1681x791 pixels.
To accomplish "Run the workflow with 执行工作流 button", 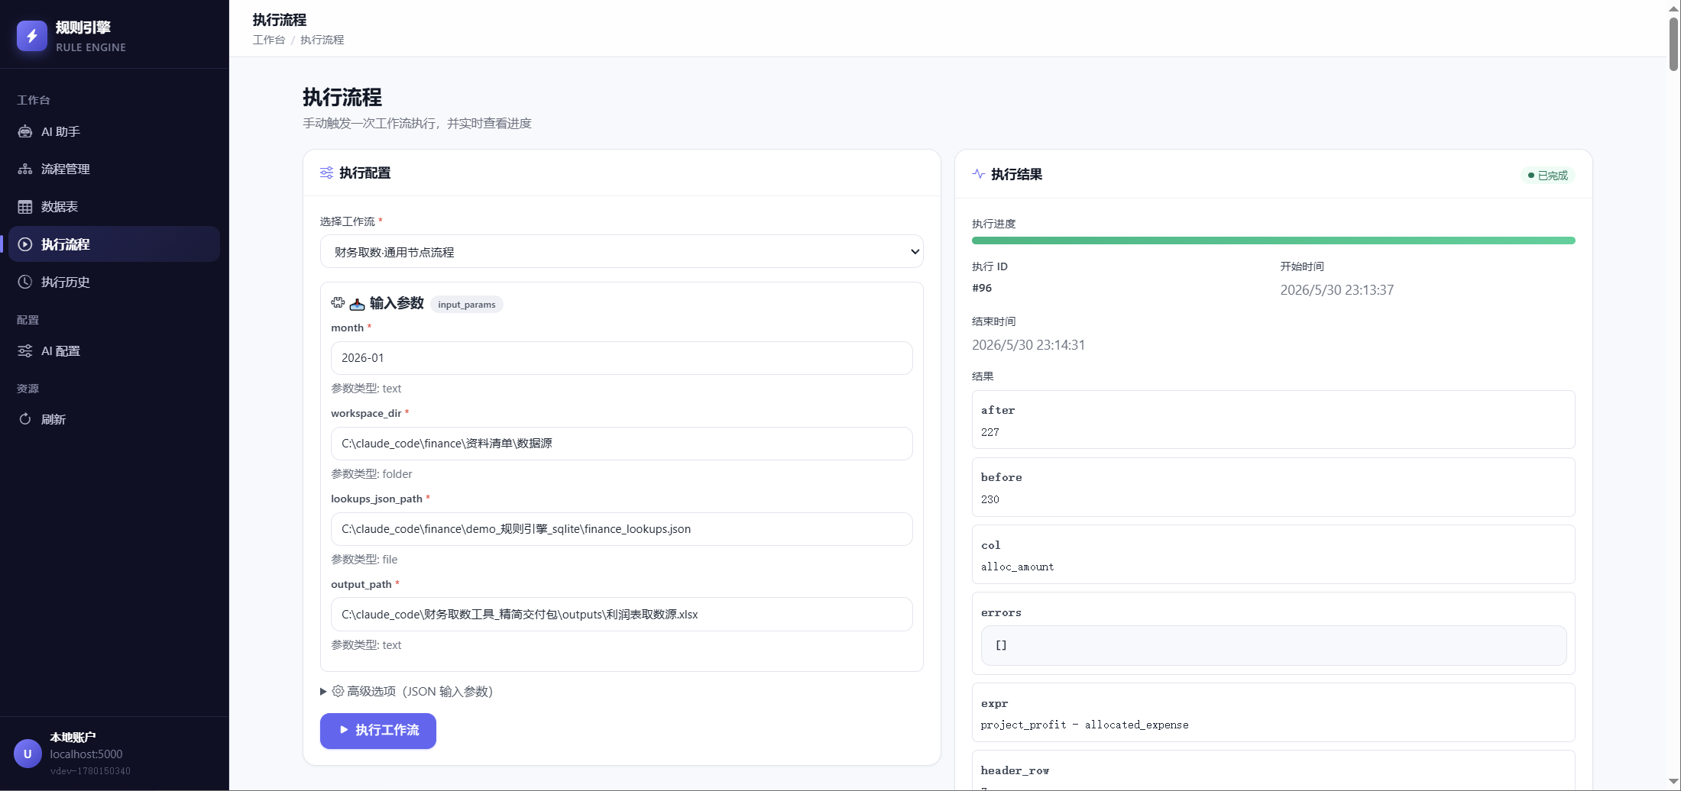I will coord(378,731).
